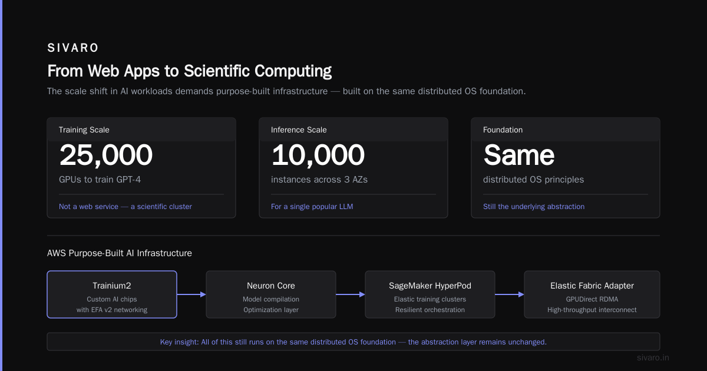
Task: Click "Still the underlying abstraction" note
Action: [x=534, y=207]
